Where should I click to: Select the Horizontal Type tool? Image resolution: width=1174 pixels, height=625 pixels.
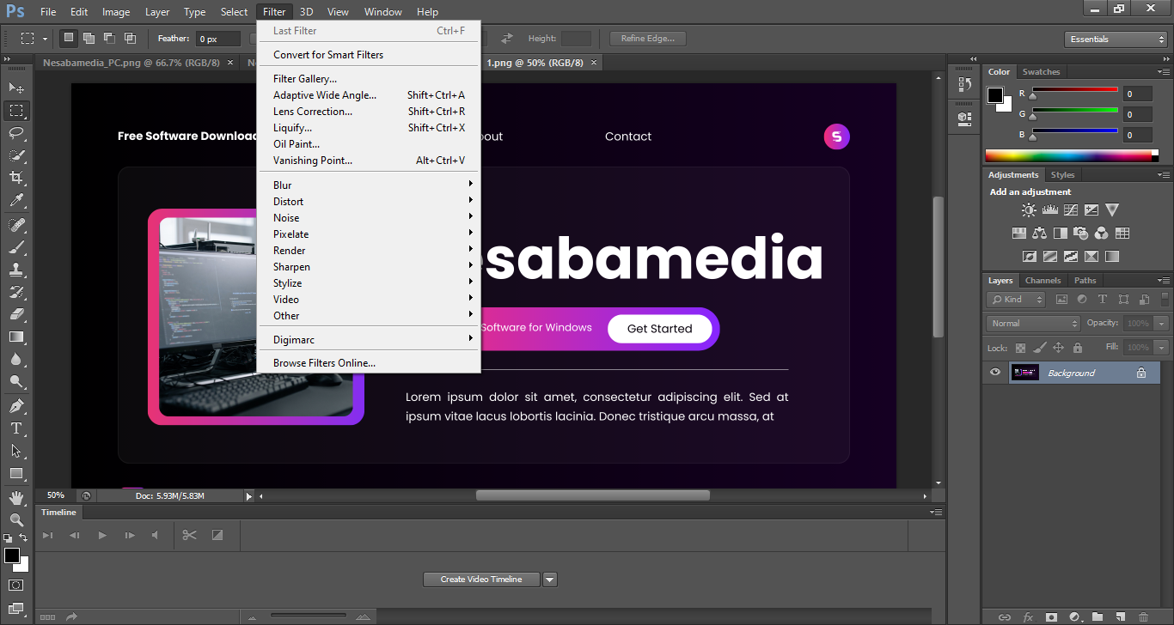click(x=16, y=428)
